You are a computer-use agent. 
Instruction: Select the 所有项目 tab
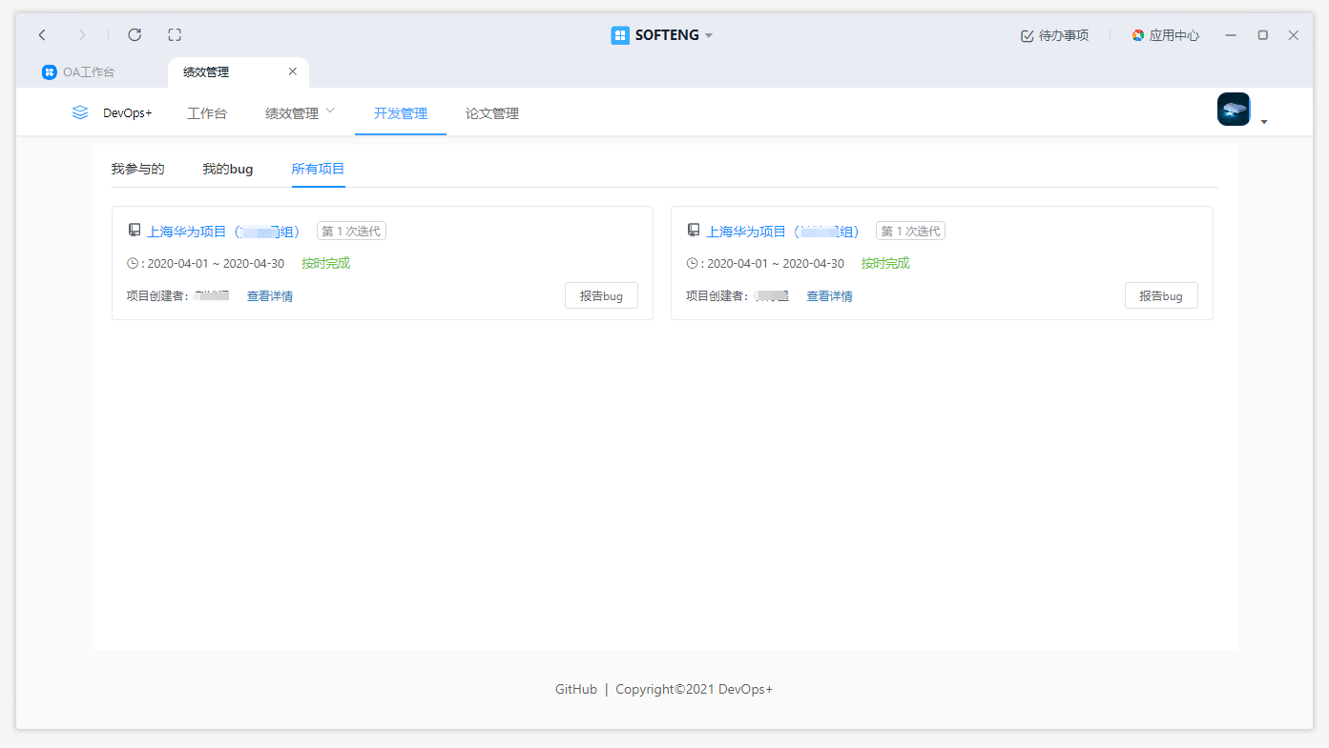click(318, 169)
